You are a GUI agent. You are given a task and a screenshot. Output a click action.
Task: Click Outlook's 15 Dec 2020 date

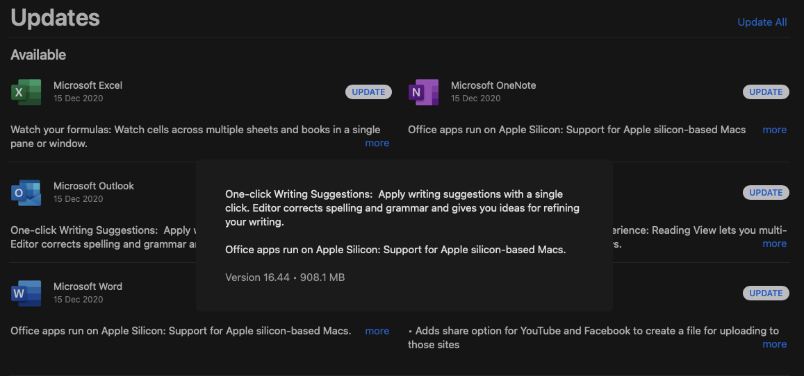(x=79, y=198)
